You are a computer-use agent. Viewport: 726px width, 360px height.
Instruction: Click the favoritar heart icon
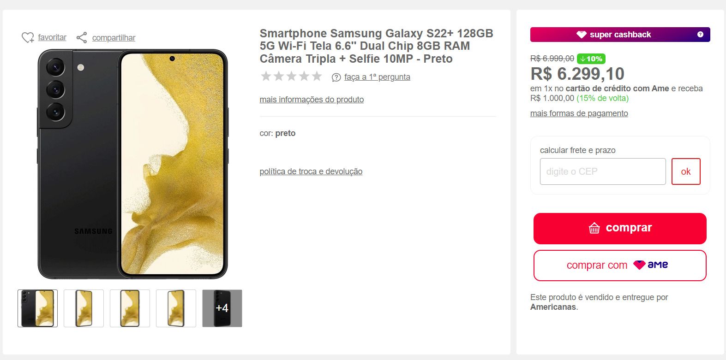[x=28, y=37]
